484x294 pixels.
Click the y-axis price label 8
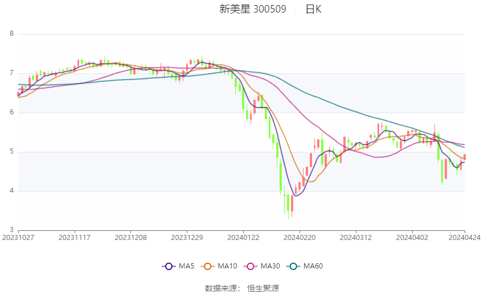pos(11,34)
